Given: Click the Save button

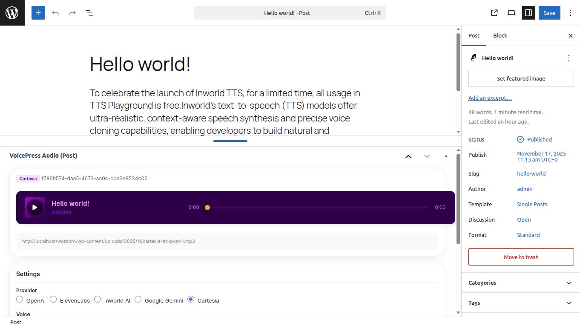Looking at the screenshot, I should [549, 13].
